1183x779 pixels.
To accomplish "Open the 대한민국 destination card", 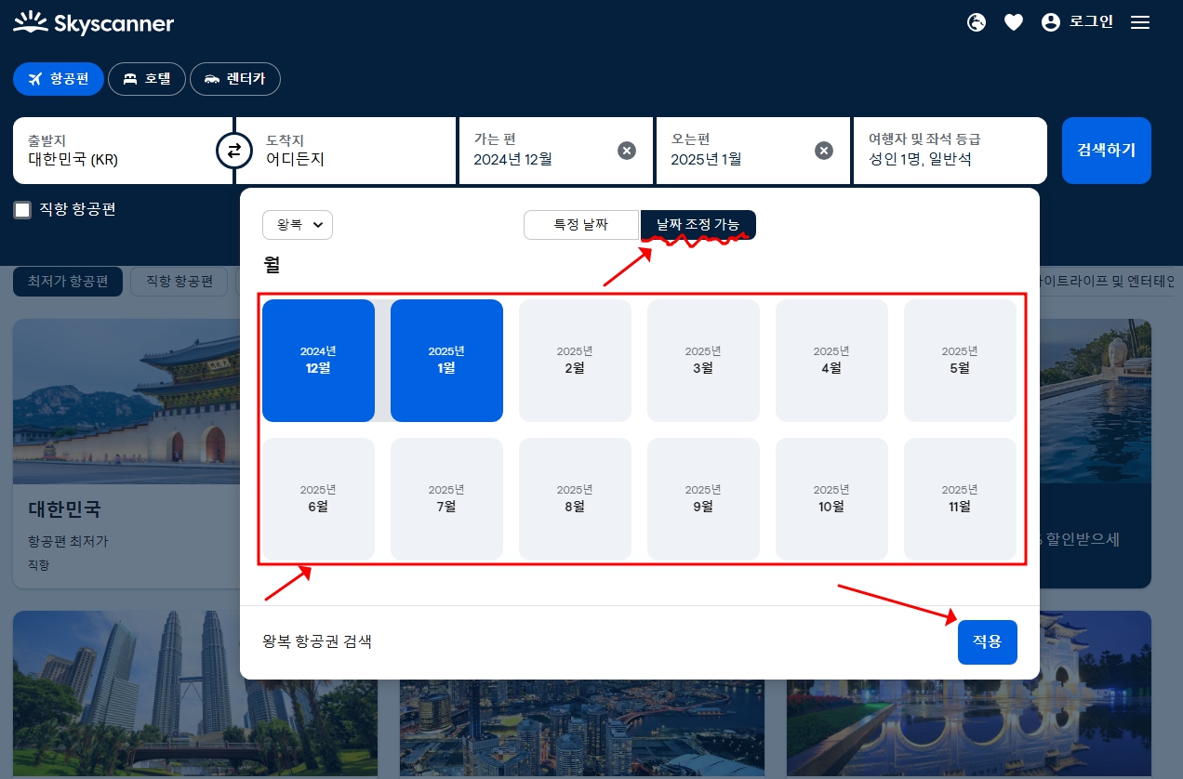I will coord(126,454).
